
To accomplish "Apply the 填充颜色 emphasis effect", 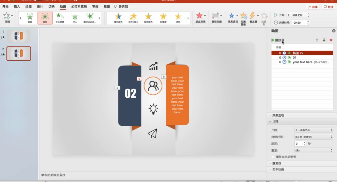I will [x=118, y=18].
